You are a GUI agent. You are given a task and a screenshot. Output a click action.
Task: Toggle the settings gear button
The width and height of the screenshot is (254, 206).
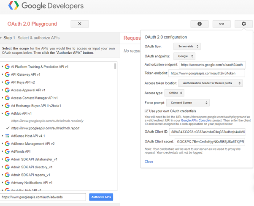pyautogui.click(x=243, y=24)
